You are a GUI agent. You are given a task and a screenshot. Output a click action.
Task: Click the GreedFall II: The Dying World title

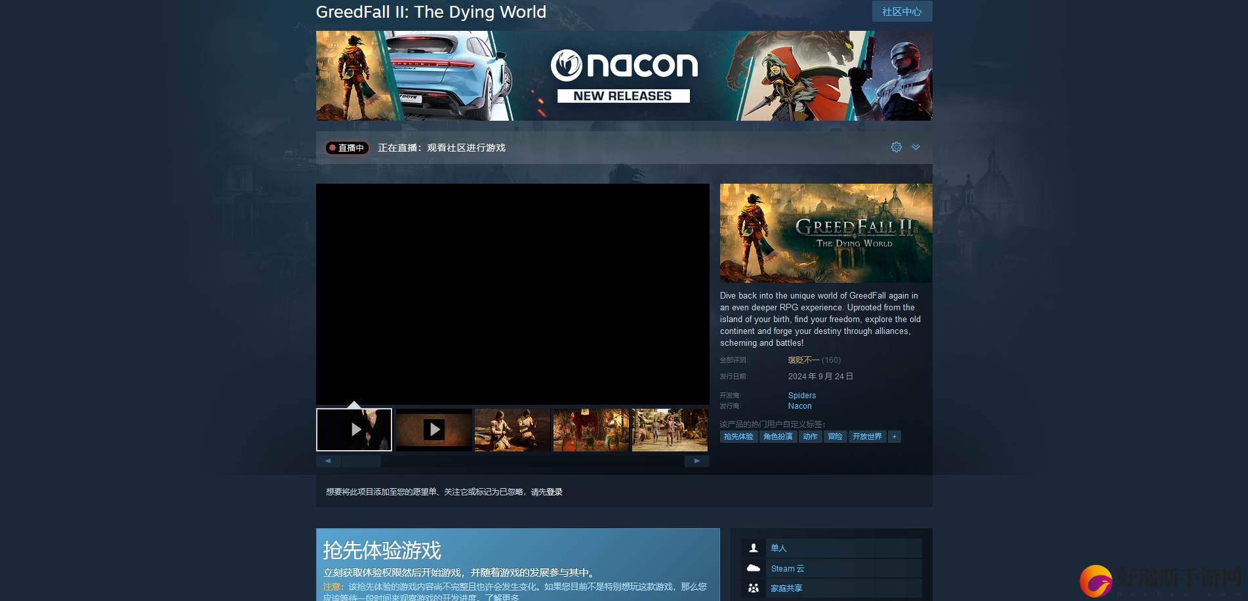[x=431, y=12]
